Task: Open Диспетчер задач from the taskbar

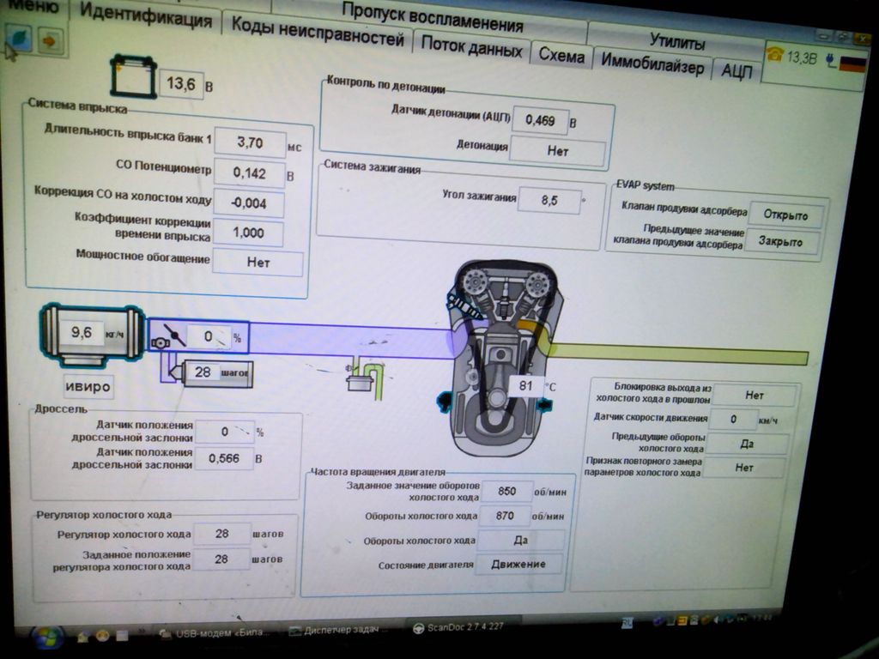Action: point(341,631)
